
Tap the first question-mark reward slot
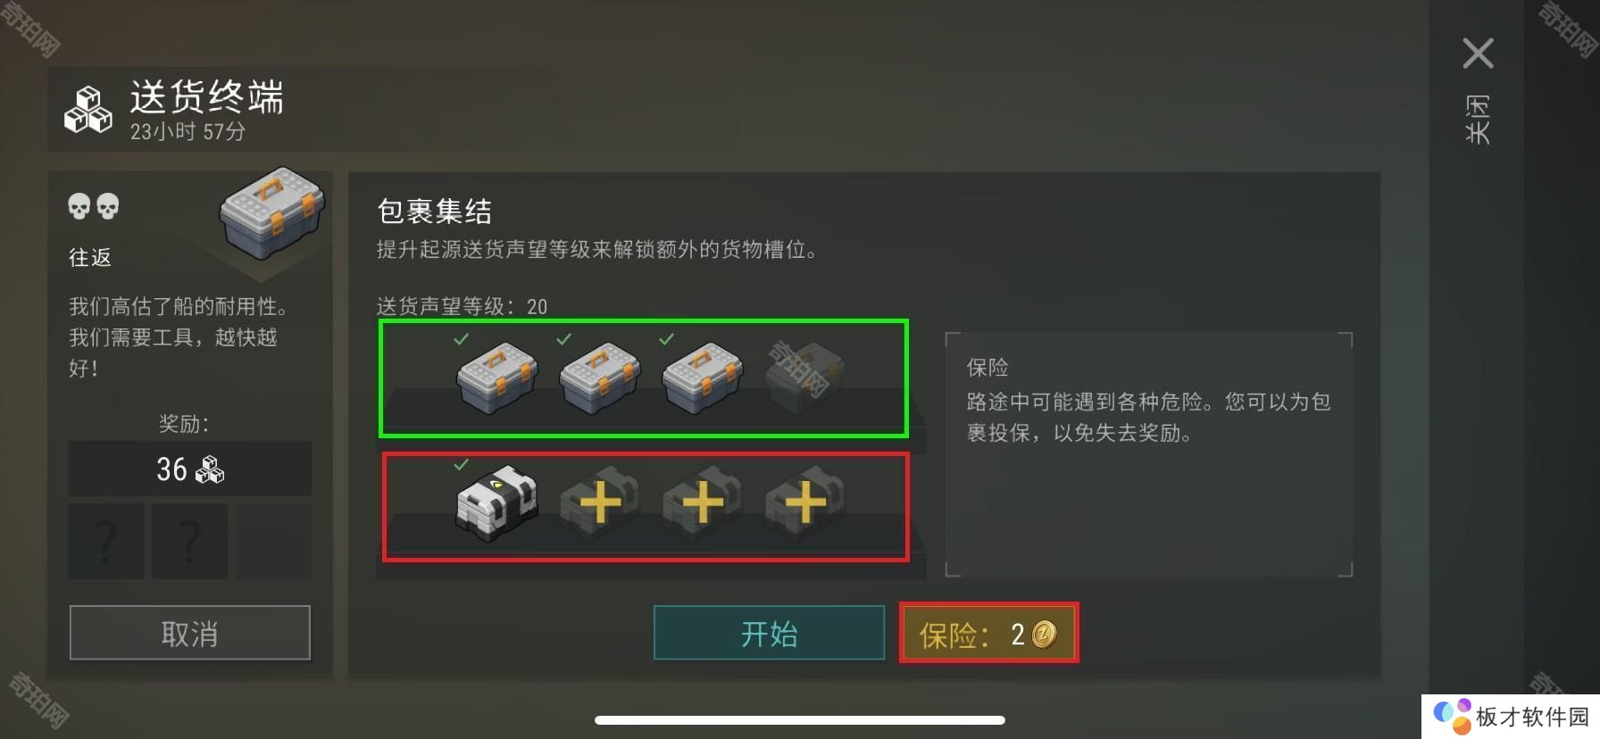click(x=106, y=541)
